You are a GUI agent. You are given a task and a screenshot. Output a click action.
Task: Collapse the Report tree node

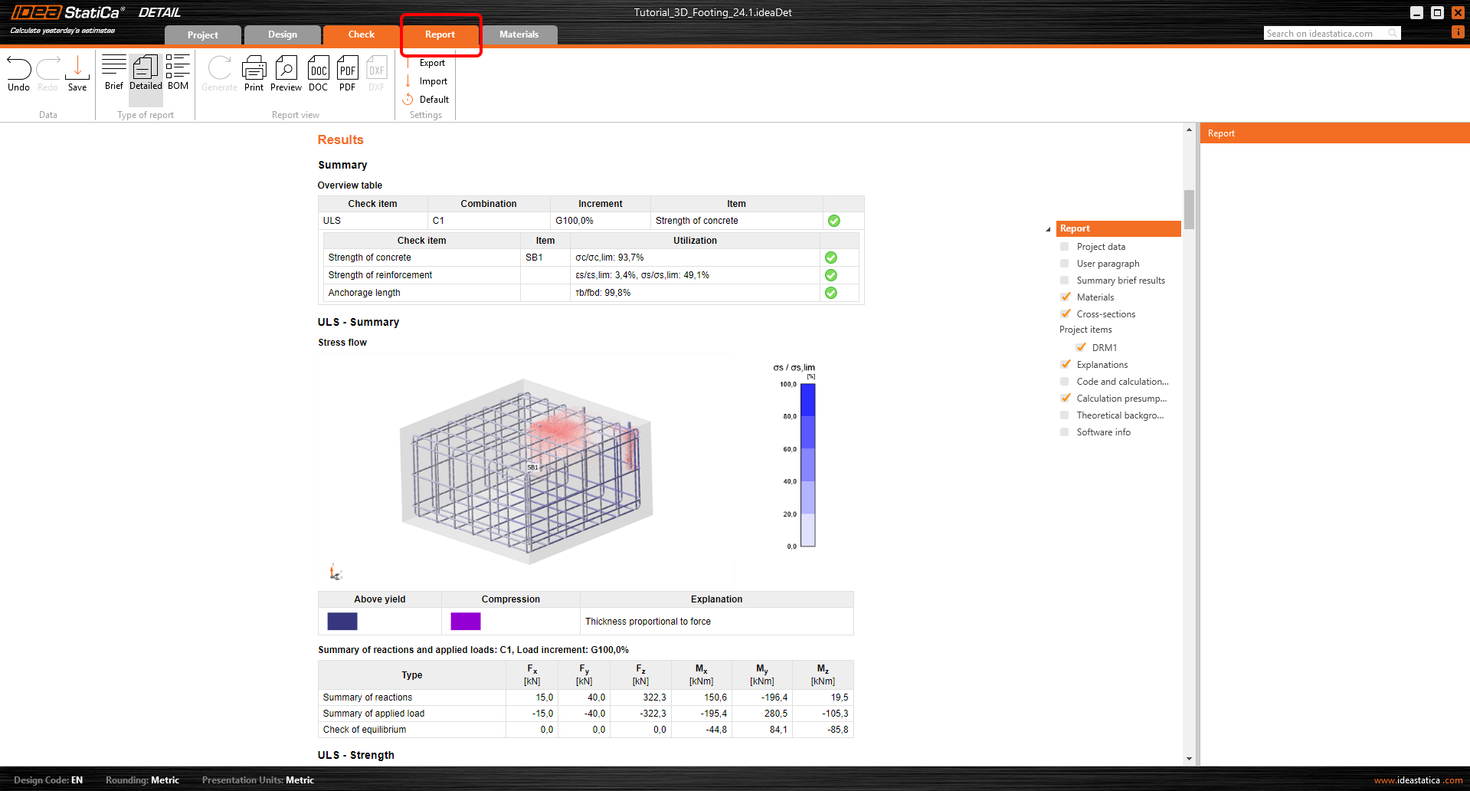1048,229
